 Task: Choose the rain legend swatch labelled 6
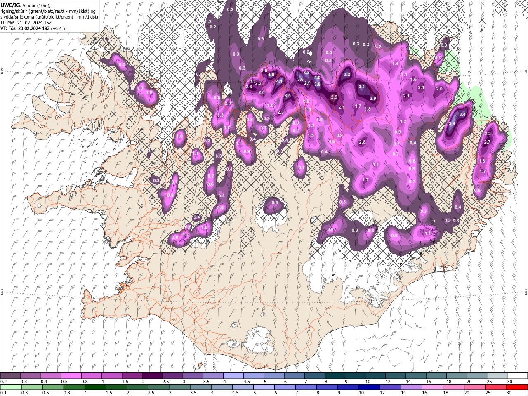click(285, 387)
